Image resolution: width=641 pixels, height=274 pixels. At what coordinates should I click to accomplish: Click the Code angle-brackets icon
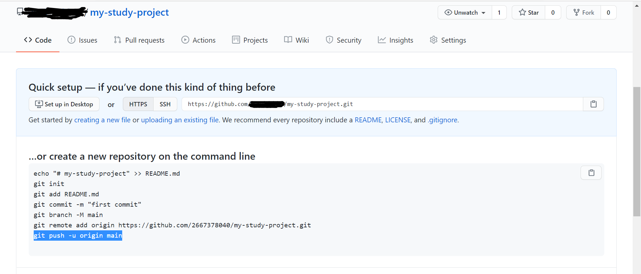(x=28, y=40)
